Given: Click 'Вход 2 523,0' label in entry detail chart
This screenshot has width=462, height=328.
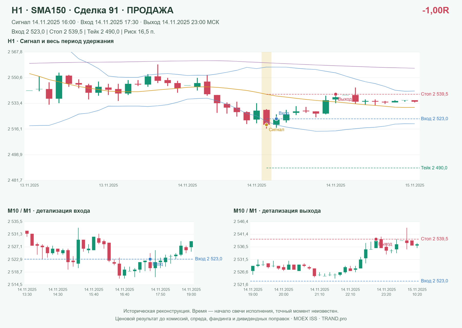Looking at the screenshot, I should point(208,259).
